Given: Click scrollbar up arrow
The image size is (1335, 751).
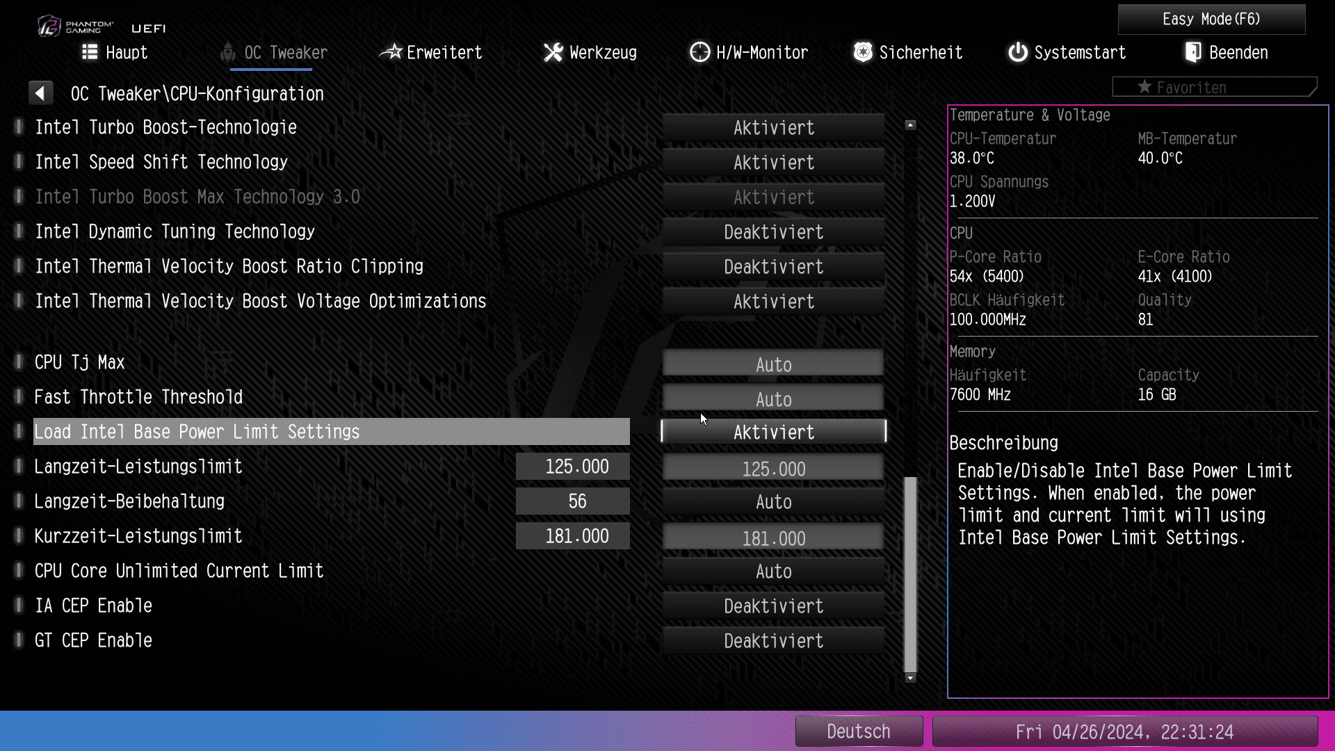Looking at the screenshot, I should click(x=911, y=125).
